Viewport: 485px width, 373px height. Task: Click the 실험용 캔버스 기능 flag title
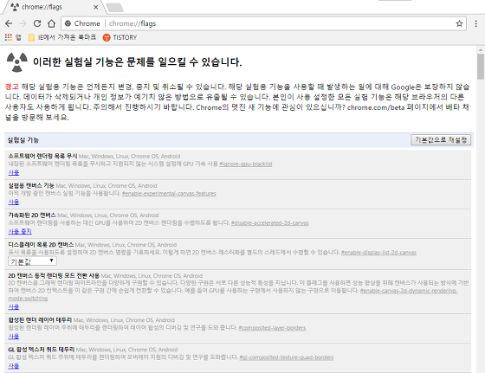pos(31,185)
